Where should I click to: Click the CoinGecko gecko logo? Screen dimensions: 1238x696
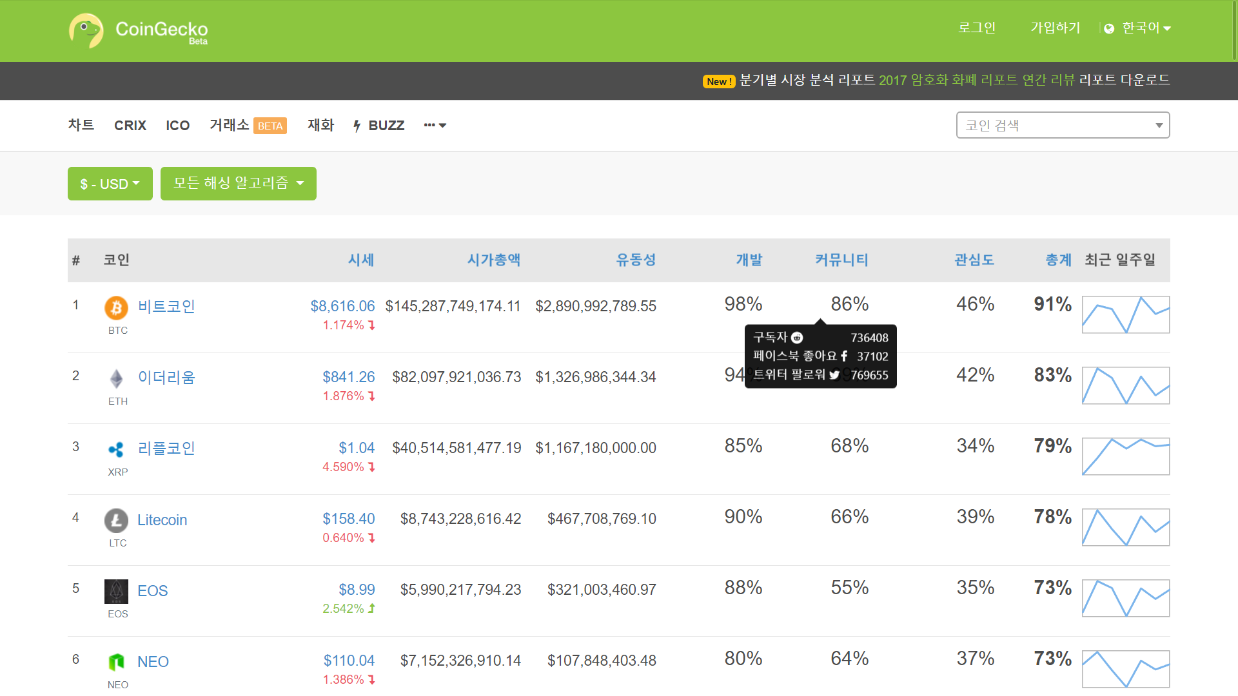click(x=86, y=30)
